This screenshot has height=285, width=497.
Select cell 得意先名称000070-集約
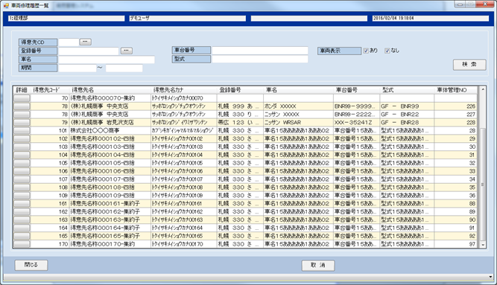pyautogui.click(x=110, y=98)
